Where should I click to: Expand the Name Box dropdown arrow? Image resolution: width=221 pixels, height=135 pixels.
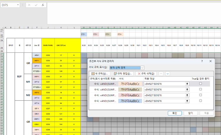pos(18,5)
